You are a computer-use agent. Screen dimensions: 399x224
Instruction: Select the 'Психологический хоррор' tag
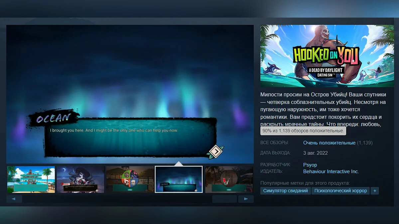341,191
